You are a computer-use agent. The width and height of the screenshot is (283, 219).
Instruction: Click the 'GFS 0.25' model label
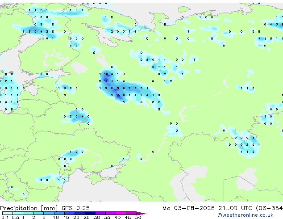point(75,208)
